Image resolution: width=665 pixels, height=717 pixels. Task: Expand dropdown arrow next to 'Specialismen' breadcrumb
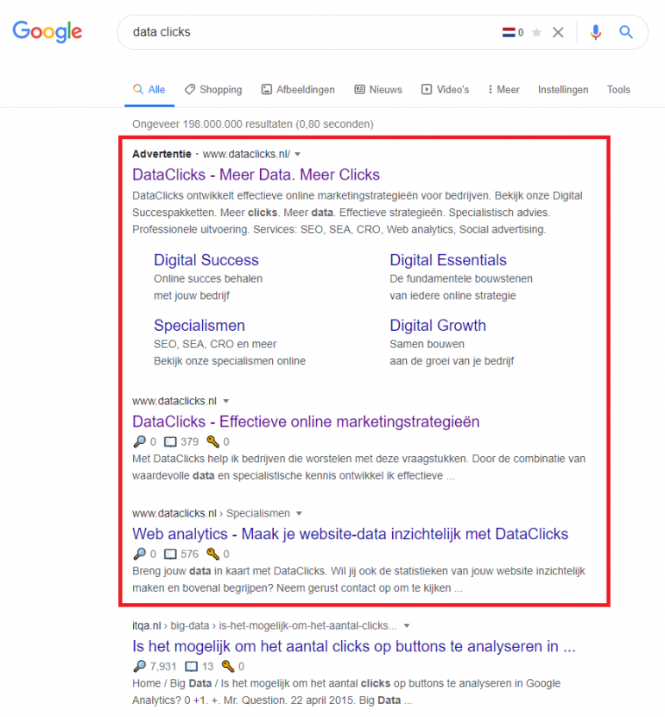(x=299, y=513)
